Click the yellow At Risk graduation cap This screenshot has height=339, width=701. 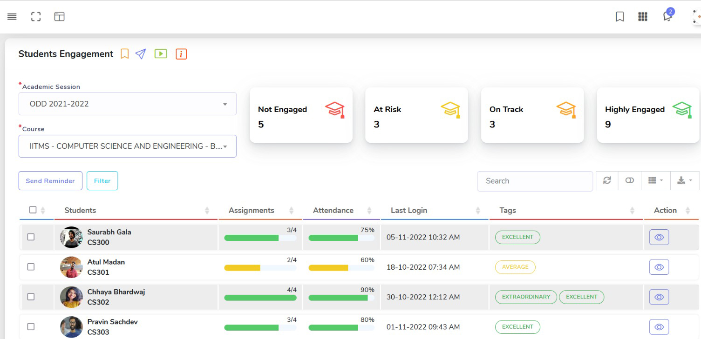pos(450,110)
